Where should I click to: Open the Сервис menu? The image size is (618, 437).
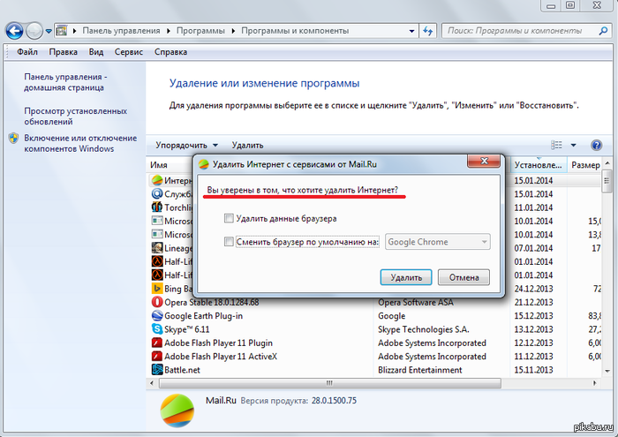(x=129, y=52)
